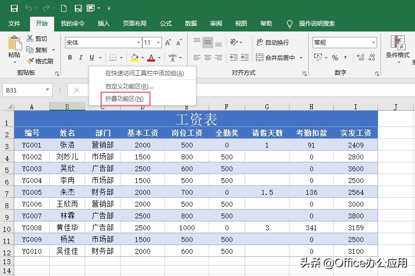Click the Format Painter brush (格式刷)

(x=40, y=61)
